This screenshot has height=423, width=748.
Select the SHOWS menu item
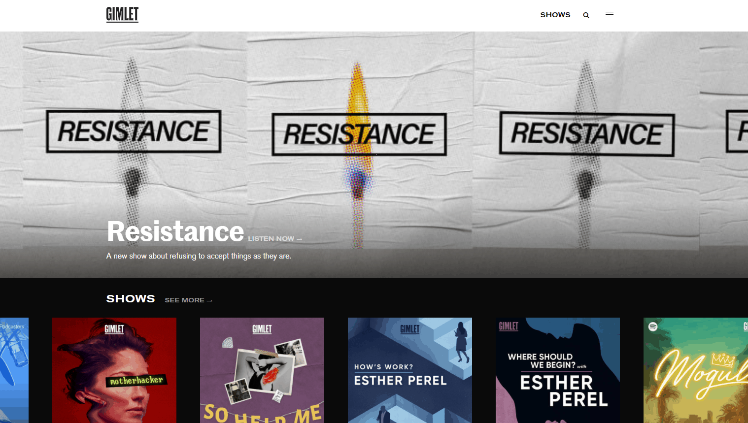(x=555, y=15)
